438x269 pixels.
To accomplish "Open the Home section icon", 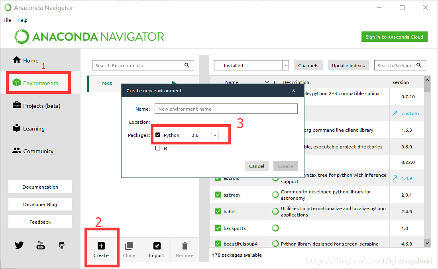I will coord(17,60).
